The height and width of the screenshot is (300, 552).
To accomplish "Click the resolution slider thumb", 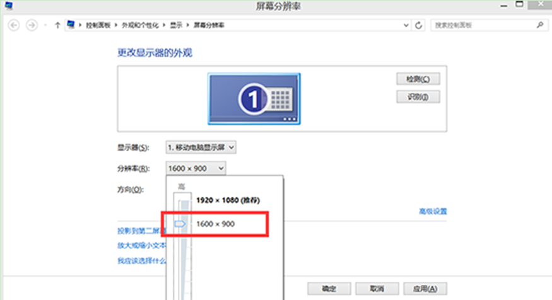I will [180, 224].
